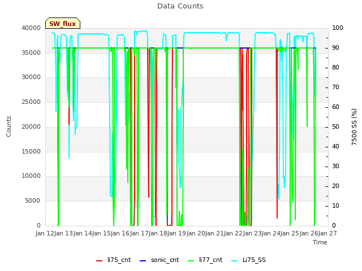Click the 10 tick on right axis
Screen dimensions: 362x271
[x=335, y=206]
